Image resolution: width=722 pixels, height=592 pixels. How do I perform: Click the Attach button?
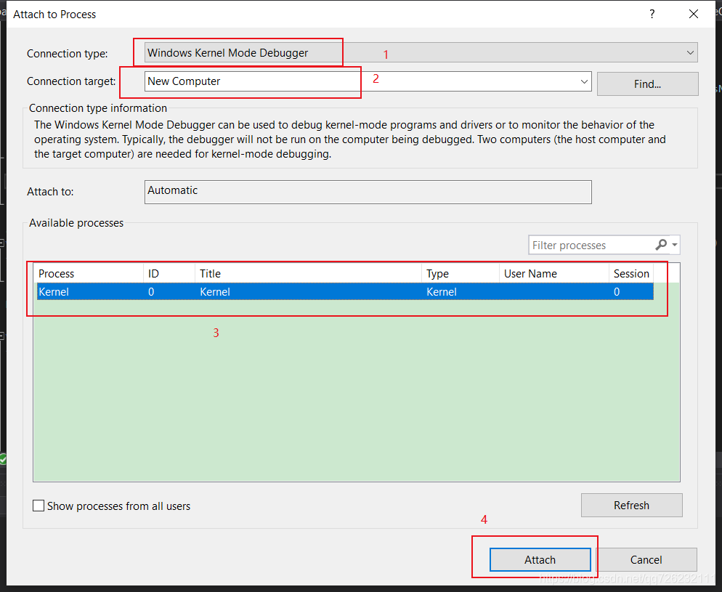coord(540,560)
